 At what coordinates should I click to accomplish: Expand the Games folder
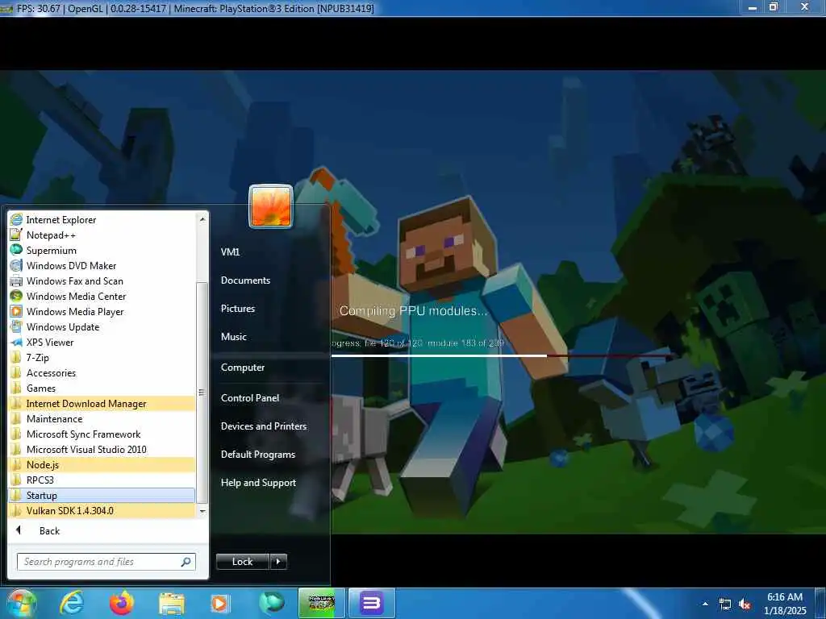(x=101, y=388)
